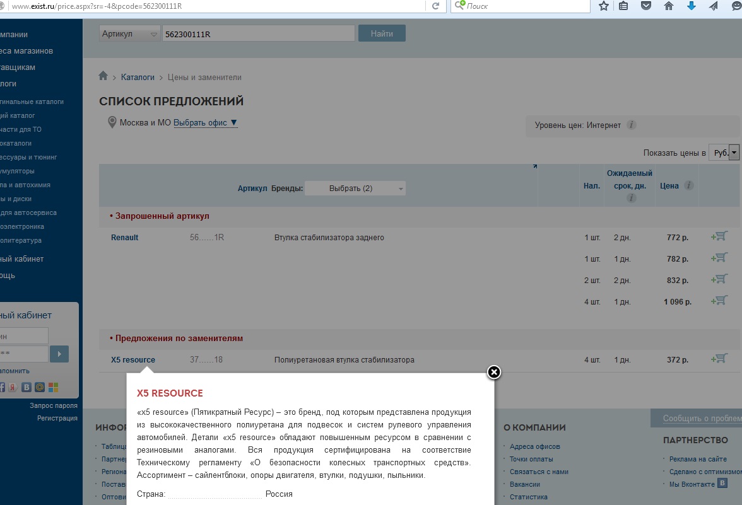Viewport: 742px width, 505px height.
Task: Click the home icon in the breadcrumb
Action: pos(103,76)
